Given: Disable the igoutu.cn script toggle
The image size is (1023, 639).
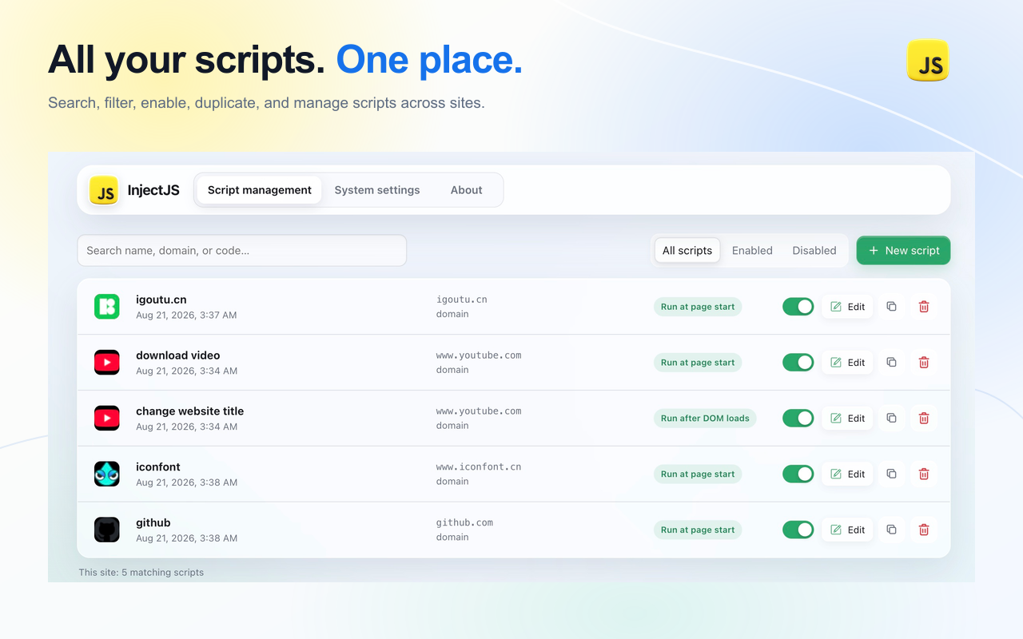Looking at the screenshot, I should [798, 307].
